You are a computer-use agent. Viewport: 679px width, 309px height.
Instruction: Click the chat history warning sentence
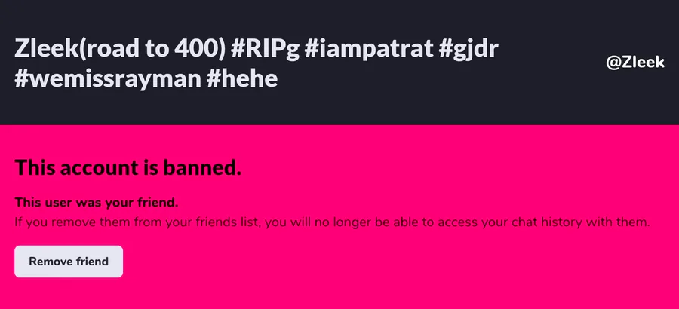pyautogui.click(x=332, y=222)
